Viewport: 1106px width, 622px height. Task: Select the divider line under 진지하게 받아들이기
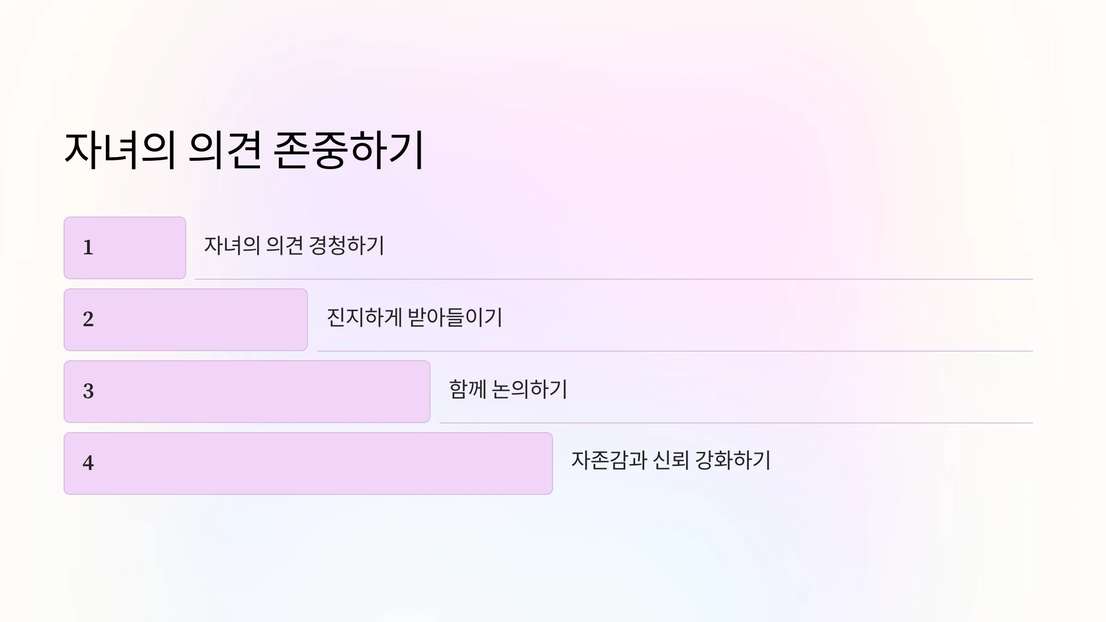pyautogui.click(x=675, y=351)
